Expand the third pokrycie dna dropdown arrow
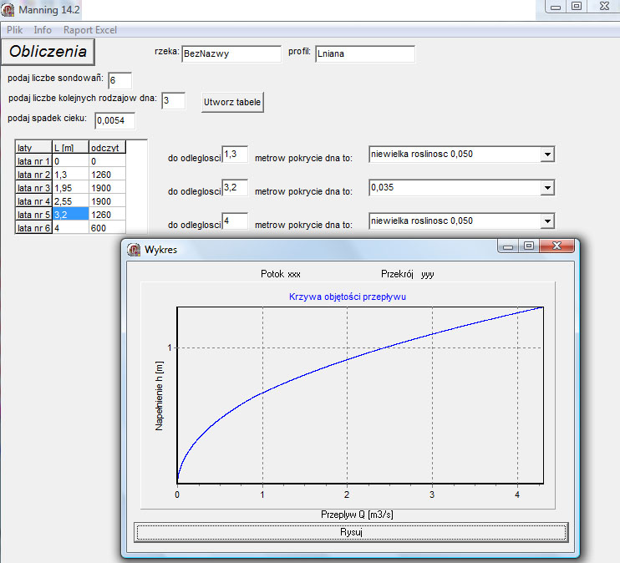 click(547, 221)
